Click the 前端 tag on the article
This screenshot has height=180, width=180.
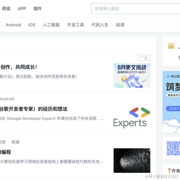[x=15, y=142]
